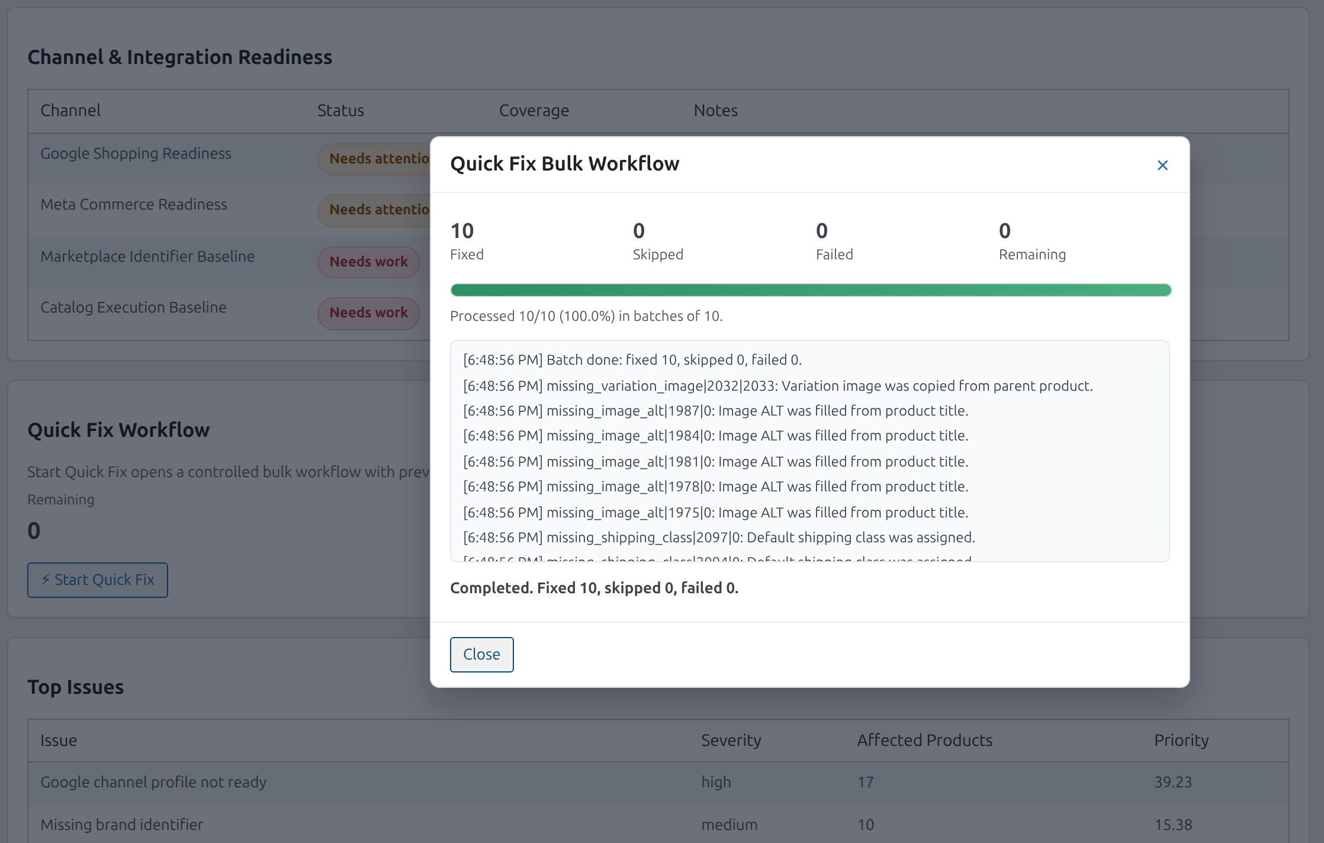Click the Skipped counter label
The width and height of the screenshot is (1324, 843).
pos(658,255)
